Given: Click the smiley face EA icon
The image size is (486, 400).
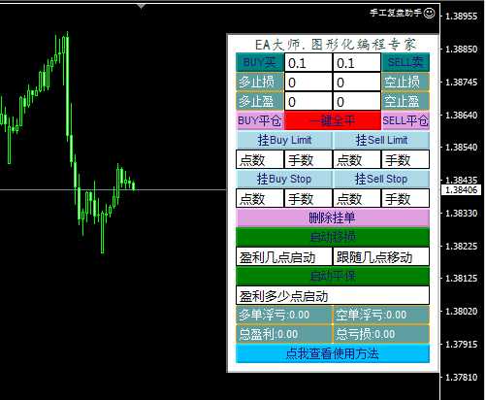Looking at the screenshot, I should pos(429,13).
